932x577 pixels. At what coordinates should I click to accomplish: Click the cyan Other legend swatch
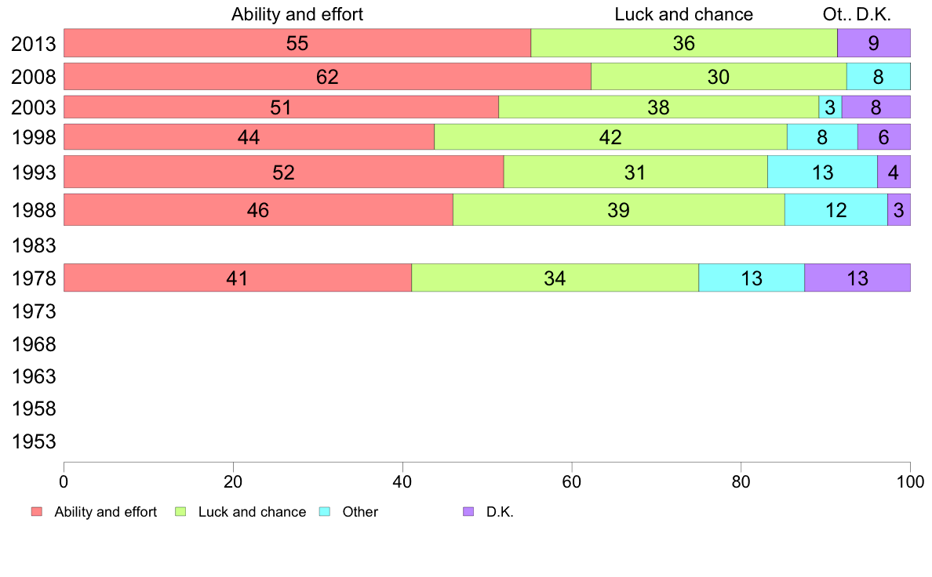point(325,512)
